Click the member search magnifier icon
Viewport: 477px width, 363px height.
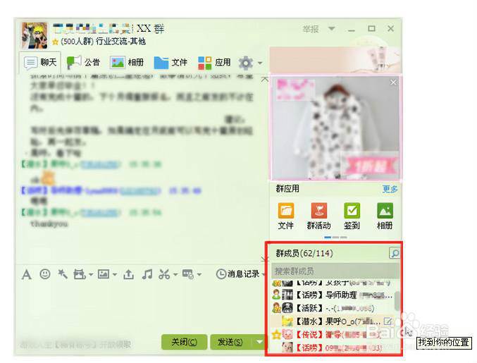[395, 253]
